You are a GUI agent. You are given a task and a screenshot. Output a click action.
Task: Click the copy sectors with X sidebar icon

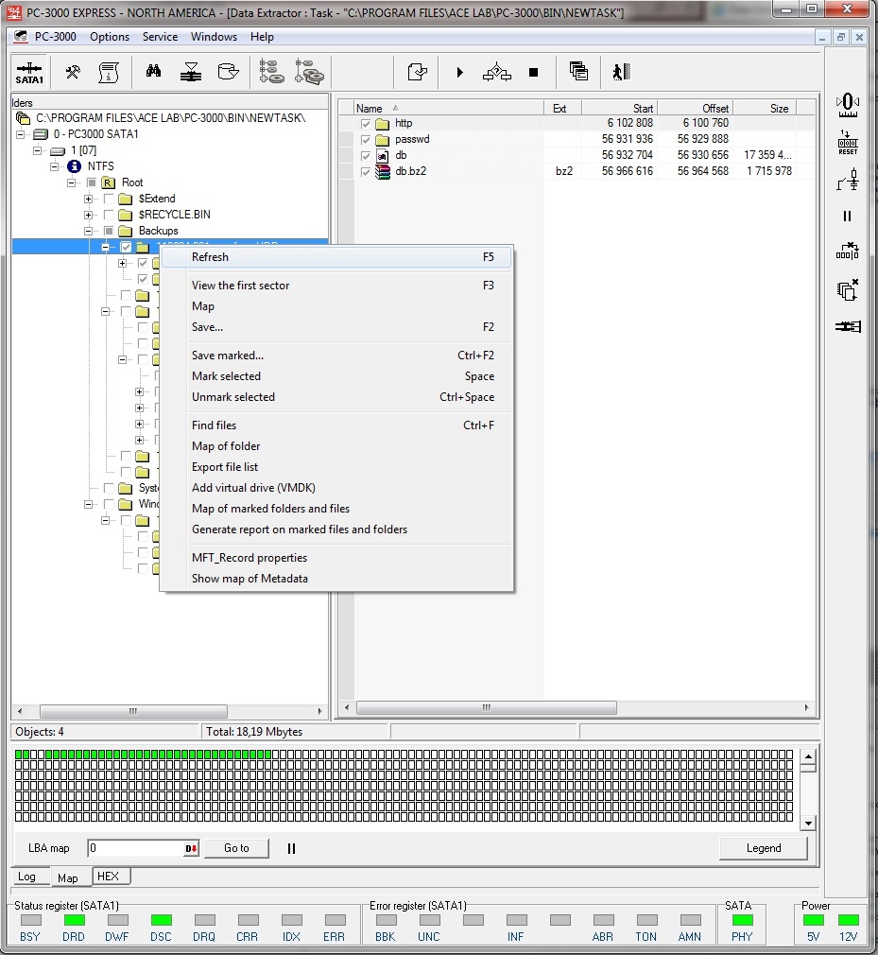848,290
